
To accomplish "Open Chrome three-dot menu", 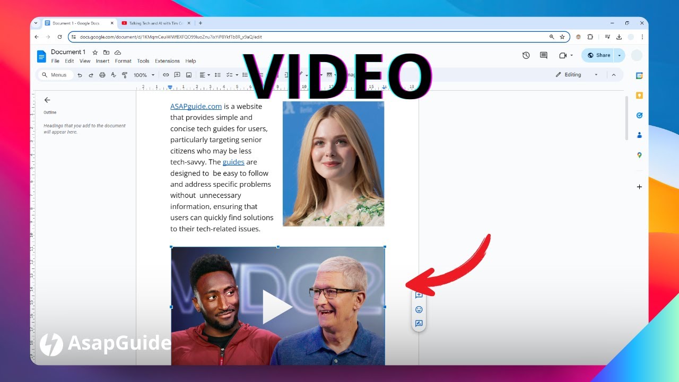I will (x=642, y=37).
